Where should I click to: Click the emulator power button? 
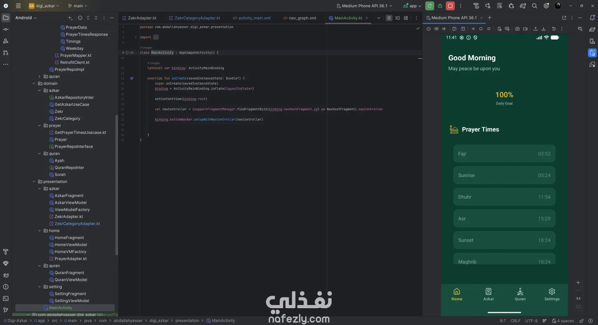(x=429, y=29)
